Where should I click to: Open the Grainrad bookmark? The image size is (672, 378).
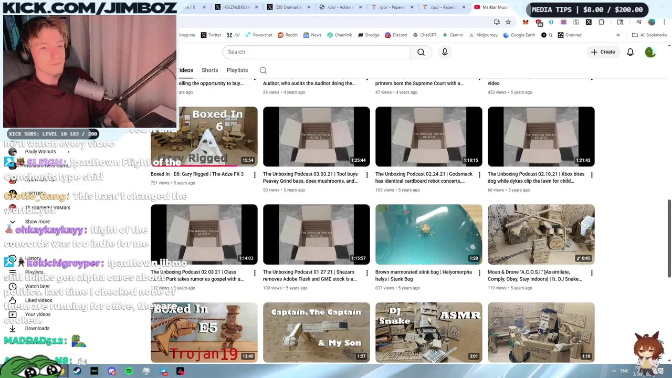(x=570, y=35)
